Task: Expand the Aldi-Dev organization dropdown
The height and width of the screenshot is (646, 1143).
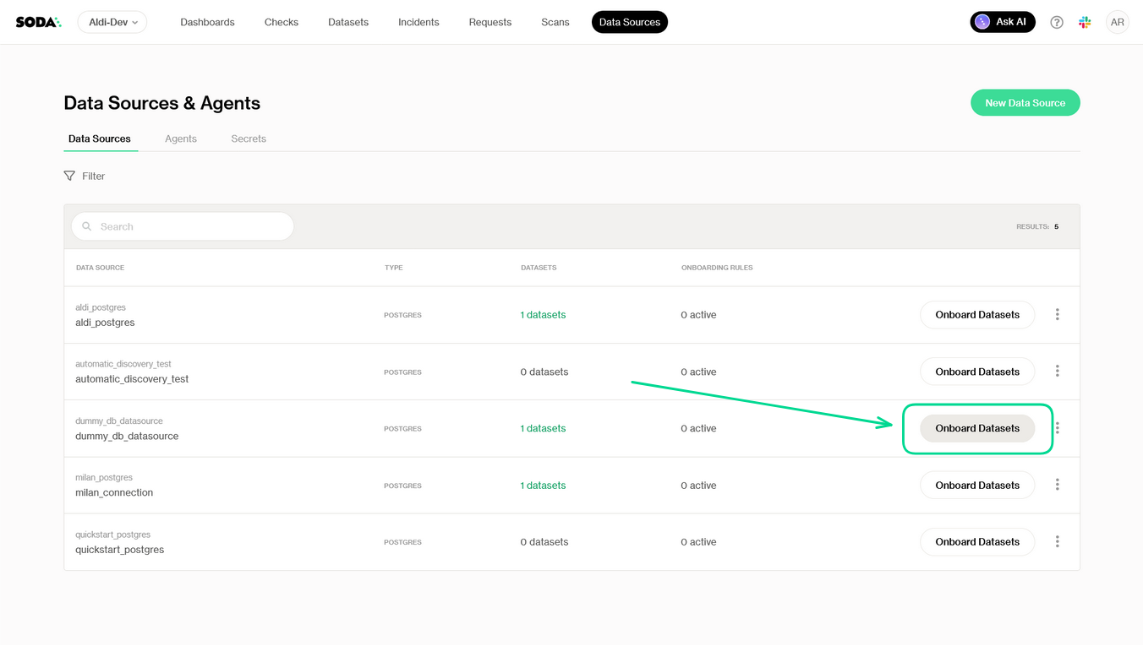Action: (112, 23)
